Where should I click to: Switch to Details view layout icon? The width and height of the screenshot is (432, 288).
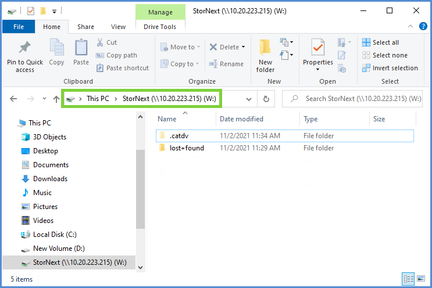click(408, 279)
